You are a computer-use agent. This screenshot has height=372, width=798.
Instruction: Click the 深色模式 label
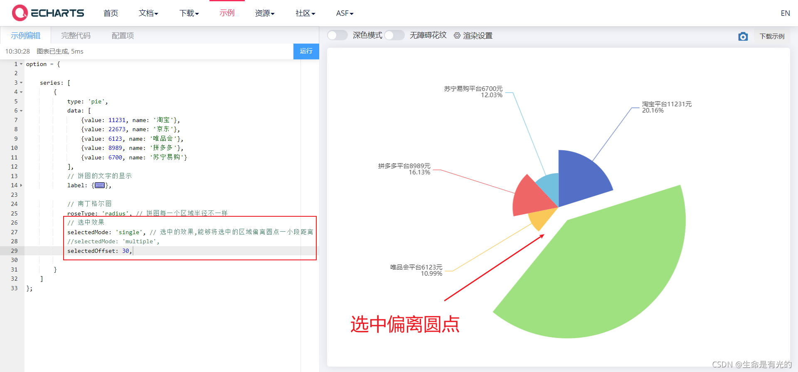(x=367, y=35)
